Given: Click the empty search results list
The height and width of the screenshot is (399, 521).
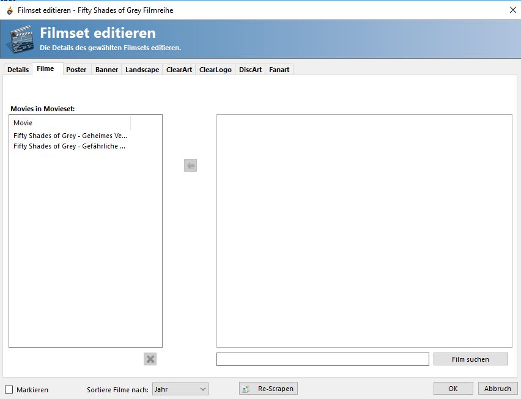Looking at the screenshot, I should pos(364,231).
